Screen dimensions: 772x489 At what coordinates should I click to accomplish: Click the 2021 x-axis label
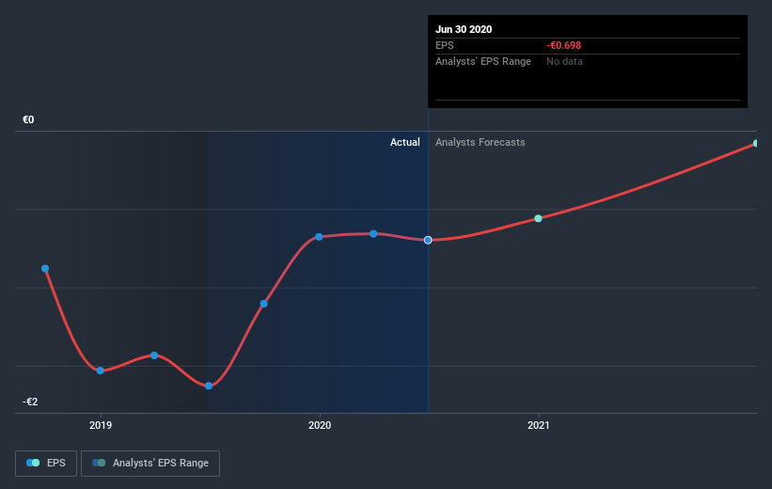pyautogui.click(x=538, y=425)
